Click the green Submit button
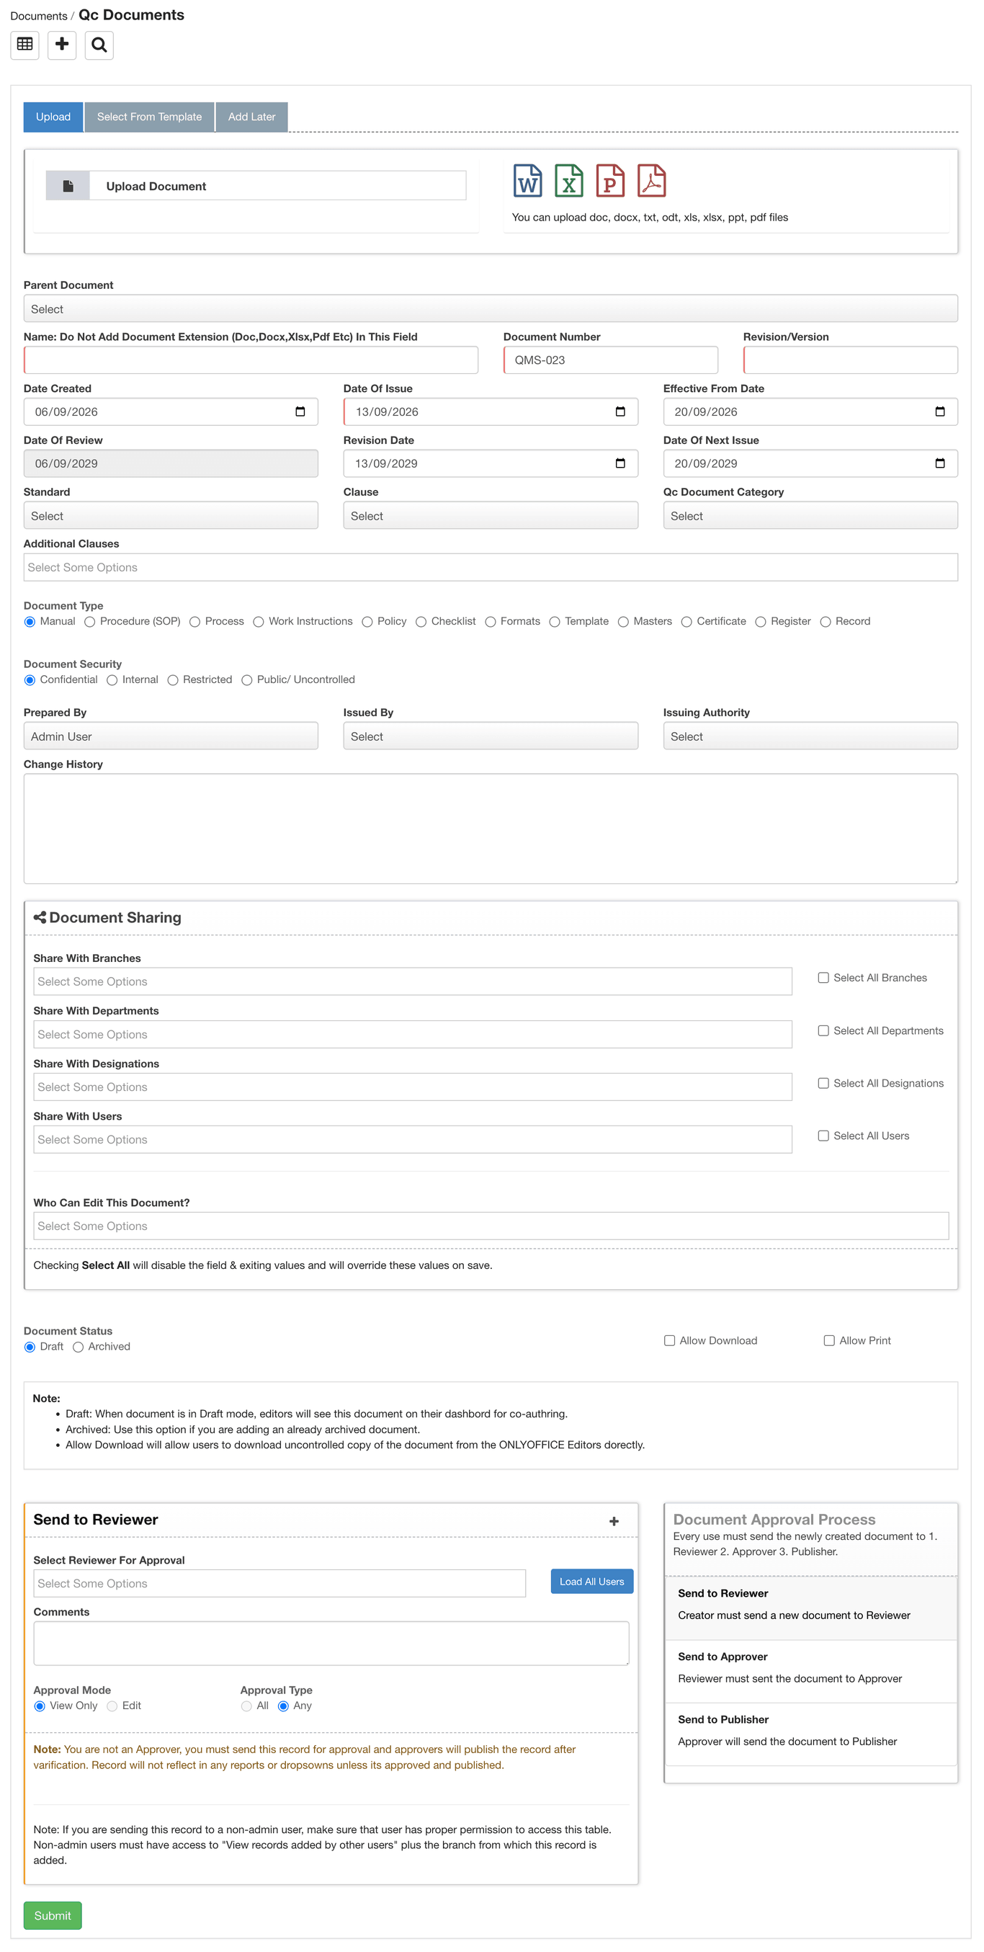984x1952 pixels. pos(53,1917)
